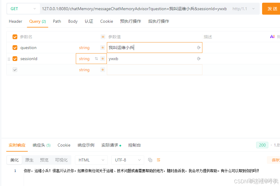Switch to the Body tab
The image size is (280, 186).
tap(73, 21)
